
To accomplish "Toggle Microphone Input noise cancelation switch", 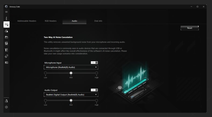I will 94,63.
